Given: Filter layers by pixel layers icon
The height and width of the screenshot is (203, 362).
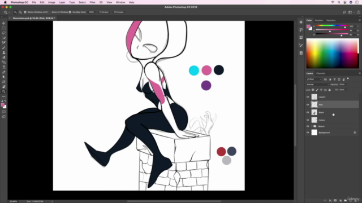Looking at the screenshot, I should [x=325, y=80].
